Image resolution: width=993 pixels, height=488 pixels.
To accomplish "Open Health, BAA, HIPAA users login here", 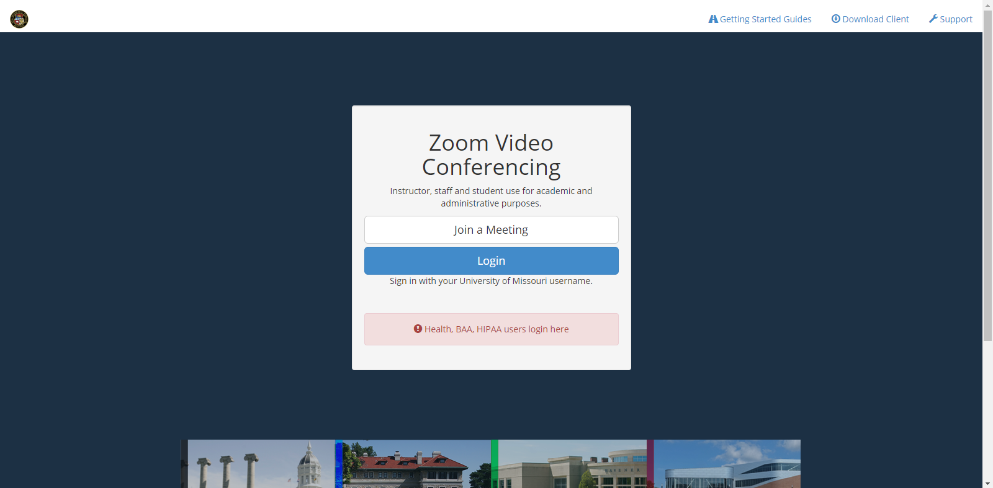I will pyautogui.click(x=492, y=329).
